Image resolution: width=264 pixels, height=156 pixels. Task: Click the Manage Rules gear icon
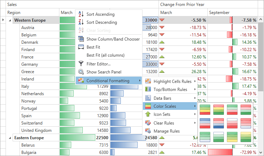pyautogui.click(x=148, y=131)
